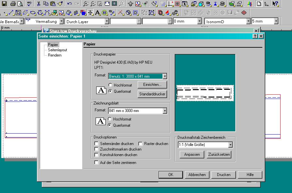Screen dimensions: 292x193
Task: Open the Durch Layer dropdown
Action: click(x=107, y=22)
